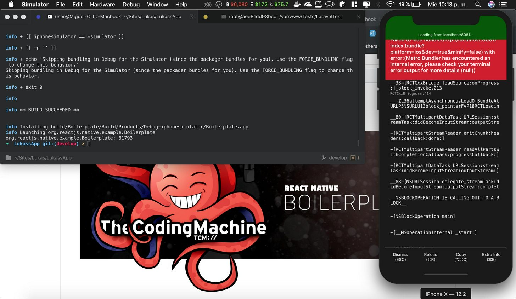
Task: Click the BUILD SUCCEEDED output line
Action: (x=43, y=110)
